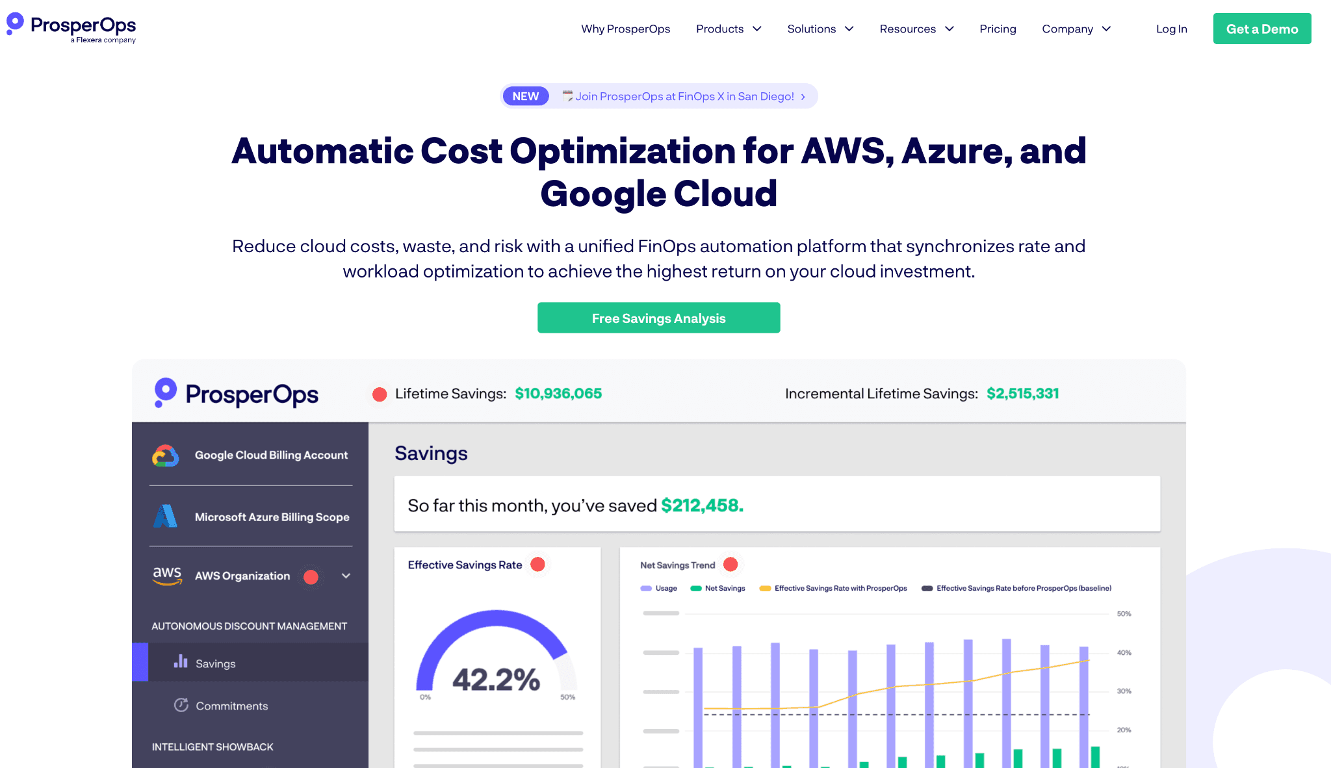Click the Intelligent Showback heading
The image size is (1331, 768).
pyautogui.click(x=213, y=747)
